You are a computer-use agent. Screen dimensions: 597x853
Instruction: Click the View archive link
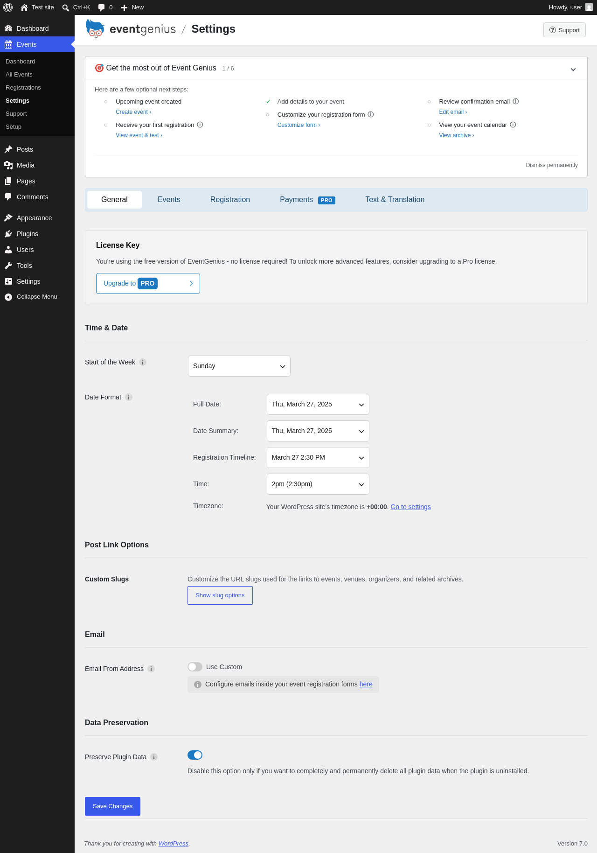click(457, 135)
